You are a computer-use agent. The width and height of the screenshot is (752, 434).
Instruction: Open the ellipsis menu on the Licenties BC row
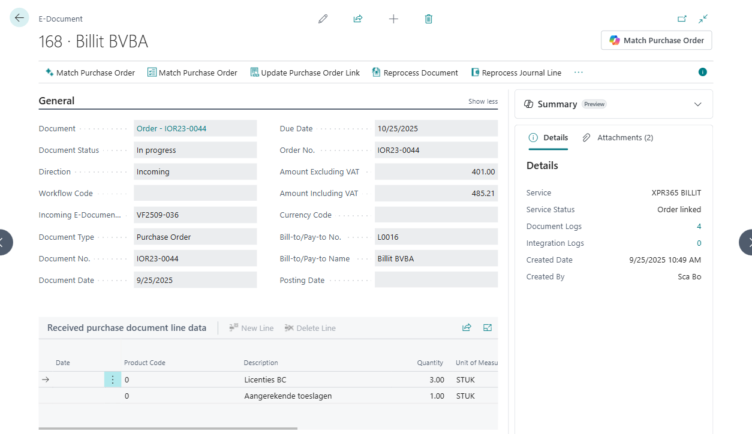tap(112, 379)
